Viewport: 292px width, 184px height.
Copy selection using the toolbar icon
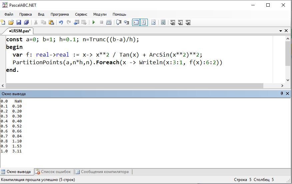[43, 23]
